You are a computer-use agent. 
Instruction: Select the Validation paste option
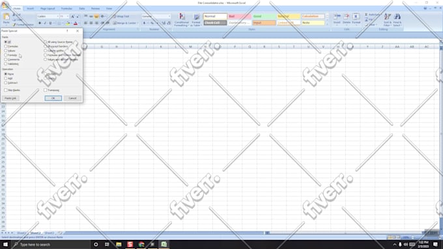(x=6, y=64)
